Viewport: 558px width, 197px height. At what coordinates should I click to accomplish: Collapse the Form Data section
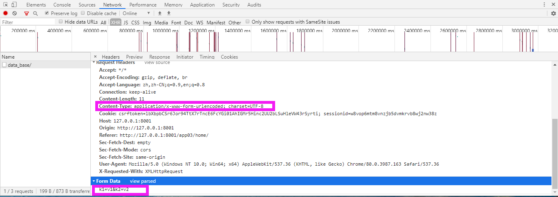coord(94,181)
